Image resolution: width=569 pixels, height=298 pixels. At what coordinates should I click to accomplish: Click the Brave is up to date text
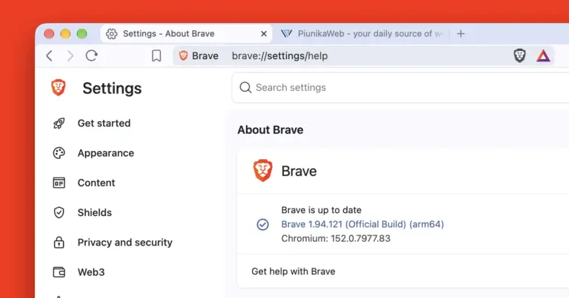point(321,210)
